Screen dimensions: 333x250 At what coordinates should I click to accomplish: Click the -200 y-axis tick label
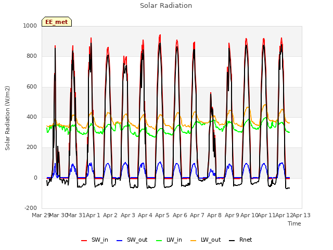(x=31, y=208)
